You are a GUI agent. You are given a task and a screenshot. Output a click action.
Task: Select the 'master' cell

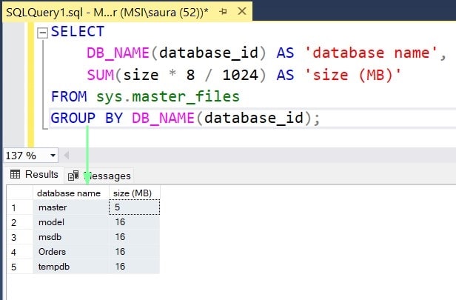(71, 207)
